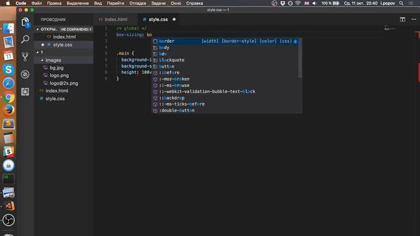This screenshot has width=420, height=236.
Task: Open volume control in menu bar
Action: click(x=314, y=3)
